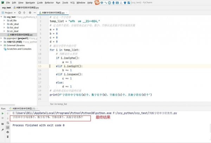Viewport: 211px width, 143px height.
Task: Open the Edit menu
Action: pos(14,2)
